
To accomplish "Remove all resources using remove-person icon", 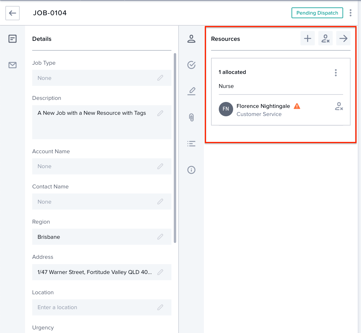I will pyautogui.click(x=325, y=38).
